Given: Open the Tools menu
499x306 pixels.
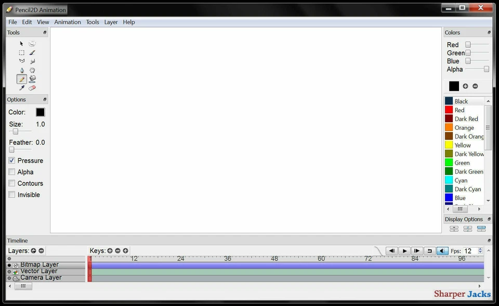Looking at the screenshot, I should 93,22.
